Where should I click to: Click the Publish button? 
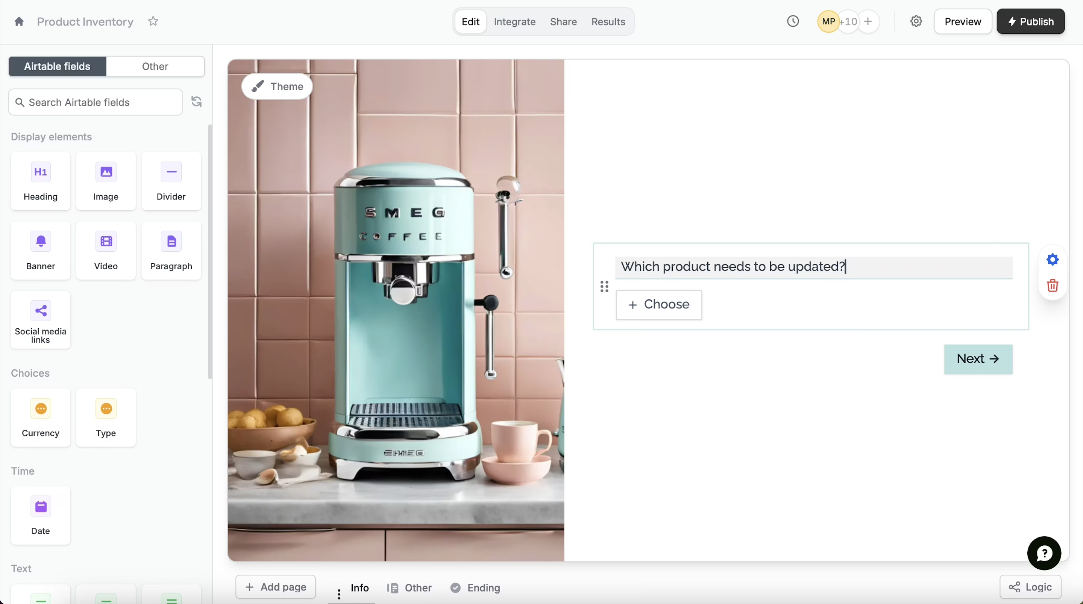click(1030, 21)
